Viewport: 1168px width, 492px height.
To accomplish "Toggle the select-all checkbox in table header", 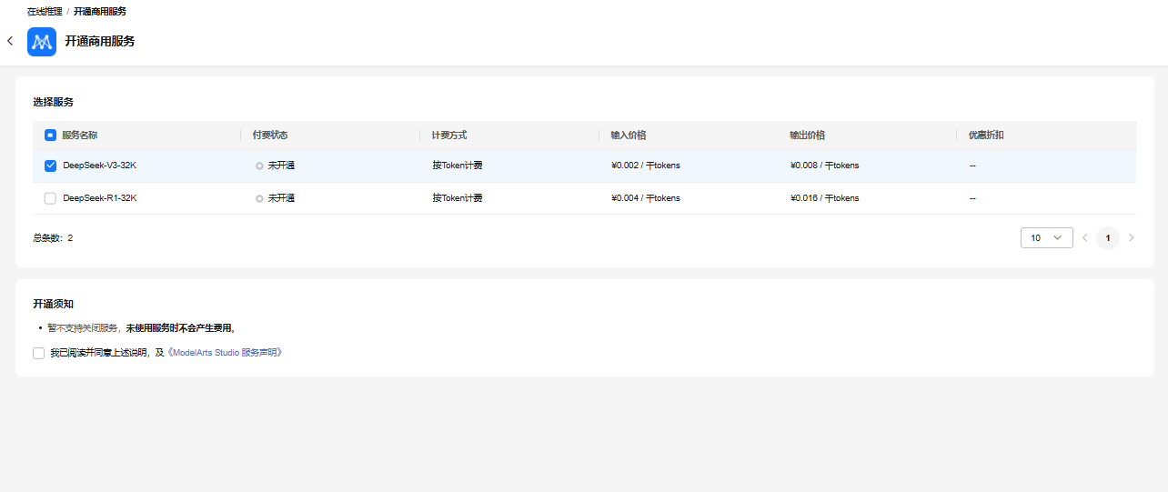I will click(x=50, y=135).
